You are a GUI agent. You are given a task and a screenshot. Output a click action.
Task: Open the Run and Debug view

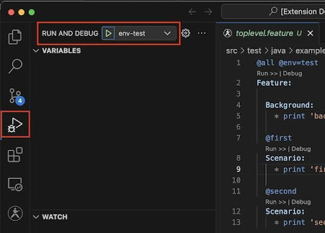point(15,124)
